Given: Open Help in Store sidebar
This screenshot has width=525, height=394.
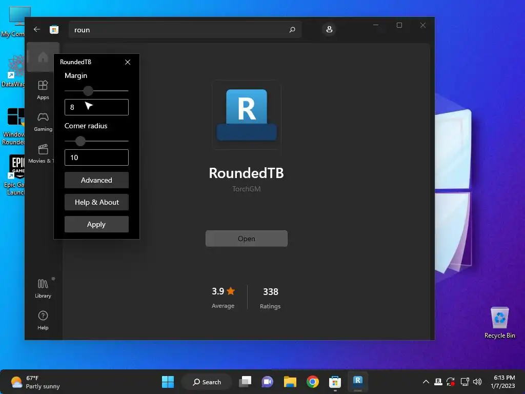Looking at the screenshot, I should click(43, 320).
